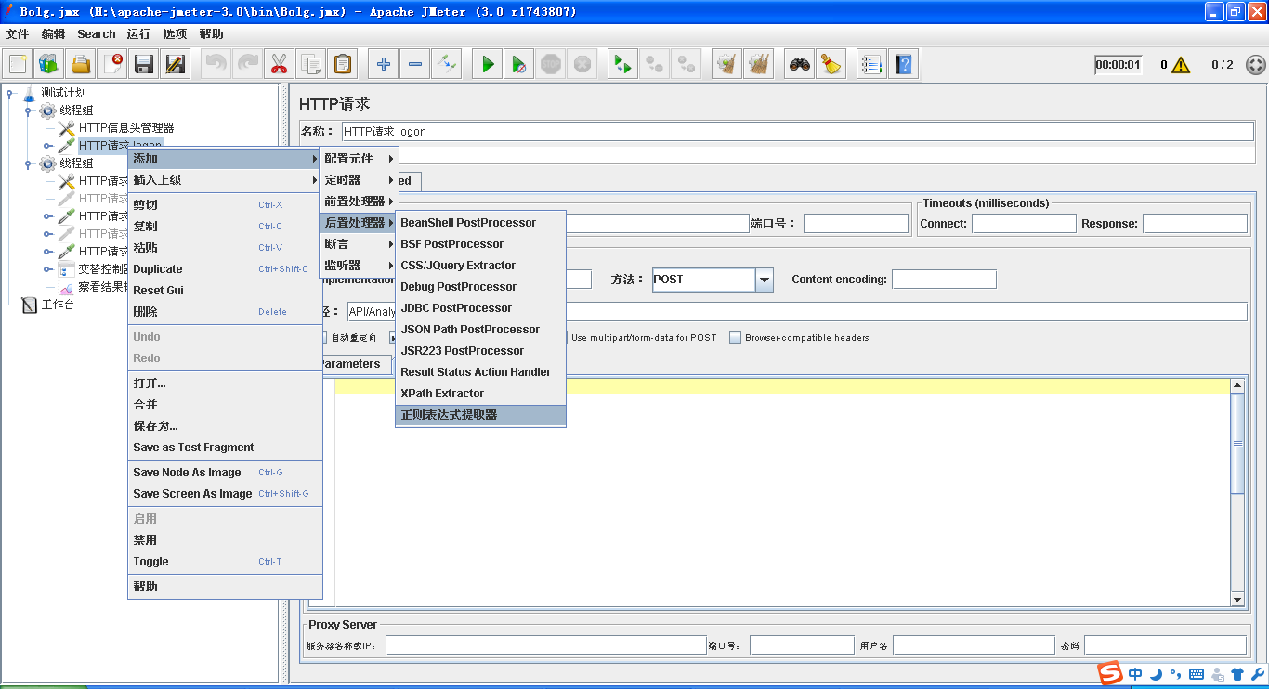Open Search with binoculars icon
The width and height of the screenshot is (1269, 689).
point(800,64)
